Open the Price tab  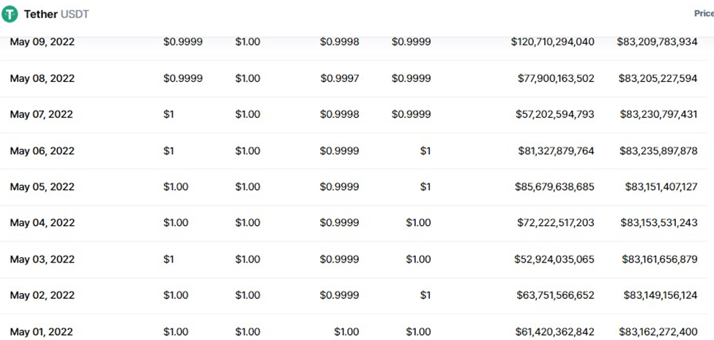click(x=703, y=14)
